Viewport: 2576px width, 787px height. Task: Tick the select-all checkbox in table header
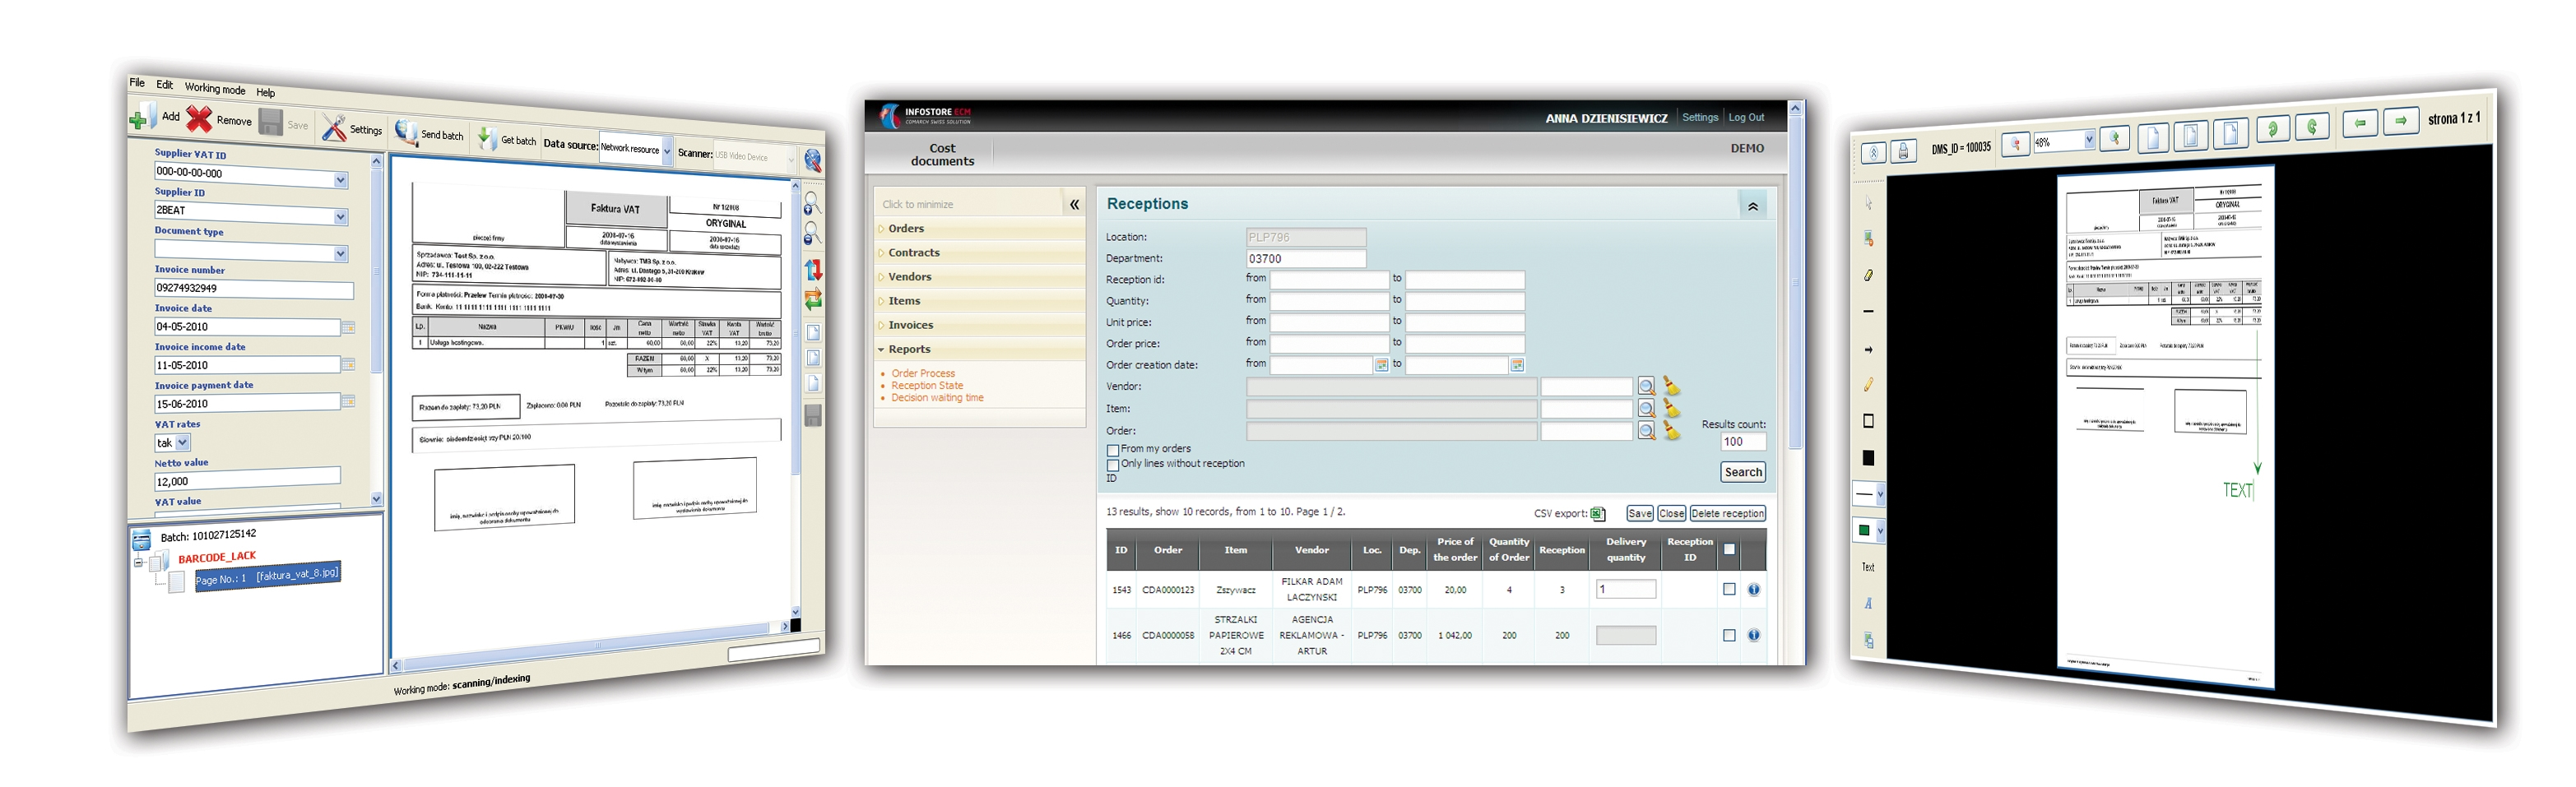click(x=1729, y=549)
